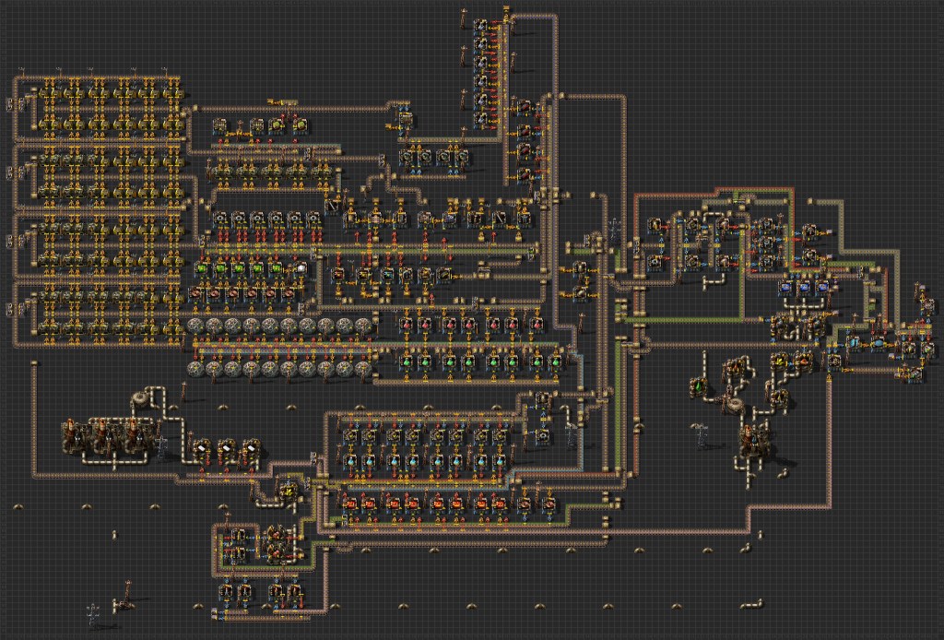Open the middle white-icon plastic chemical plant

pos(226,448)
